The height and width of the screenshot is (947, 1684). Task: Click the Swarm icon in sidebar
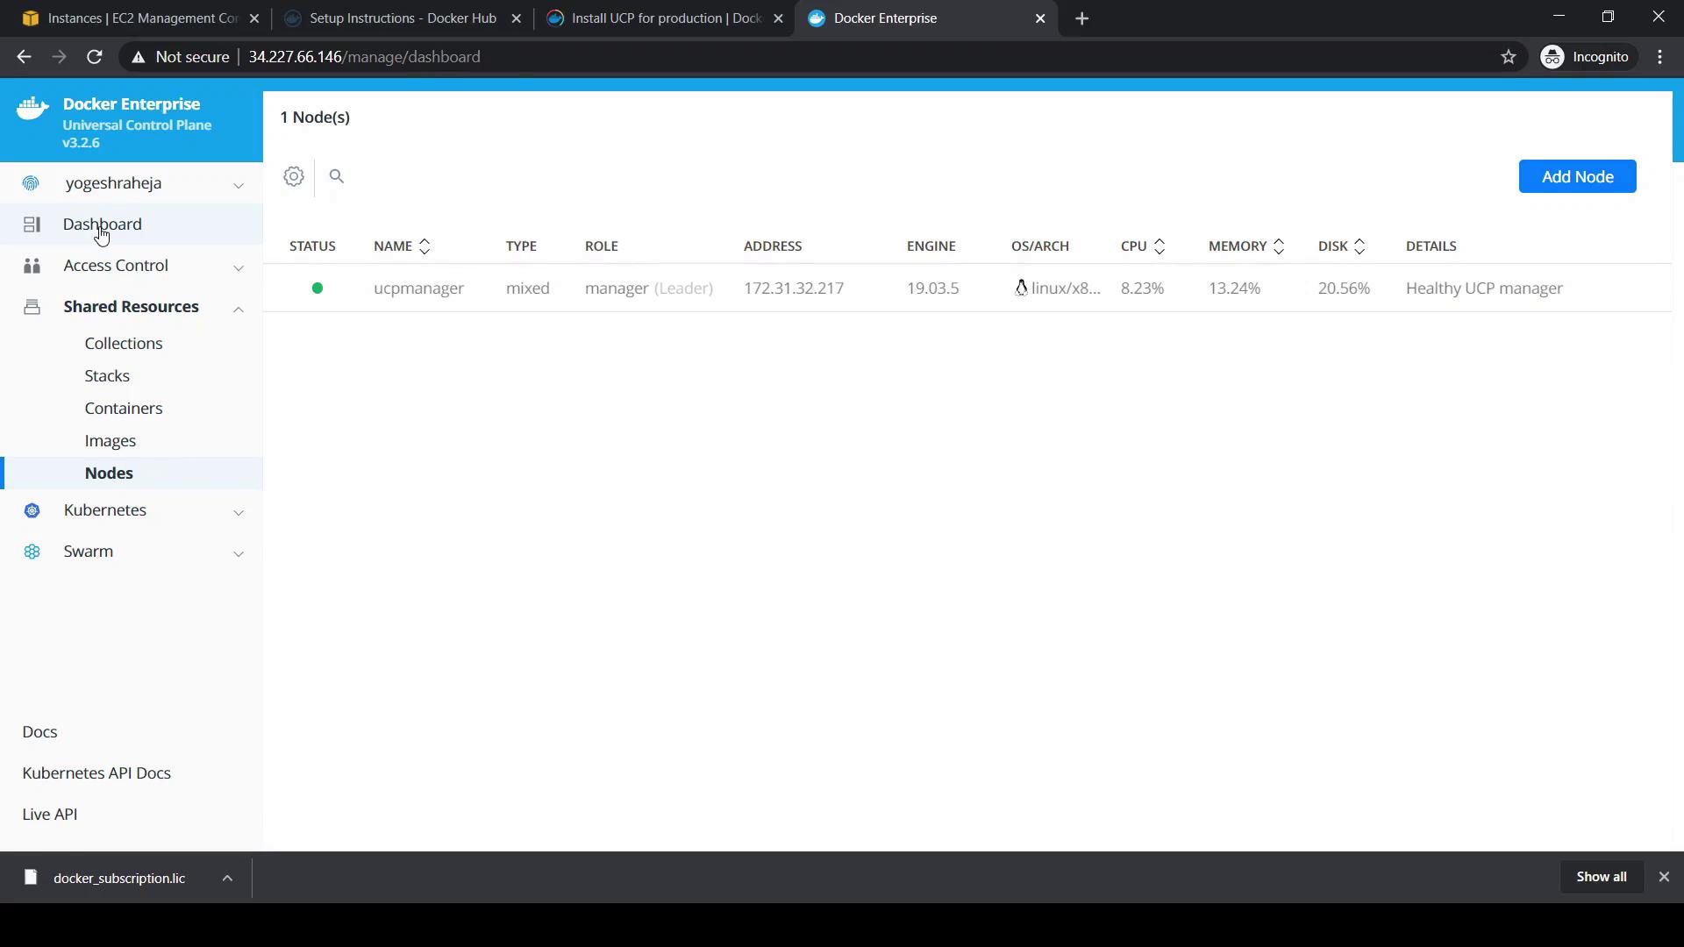pos(32,552)
